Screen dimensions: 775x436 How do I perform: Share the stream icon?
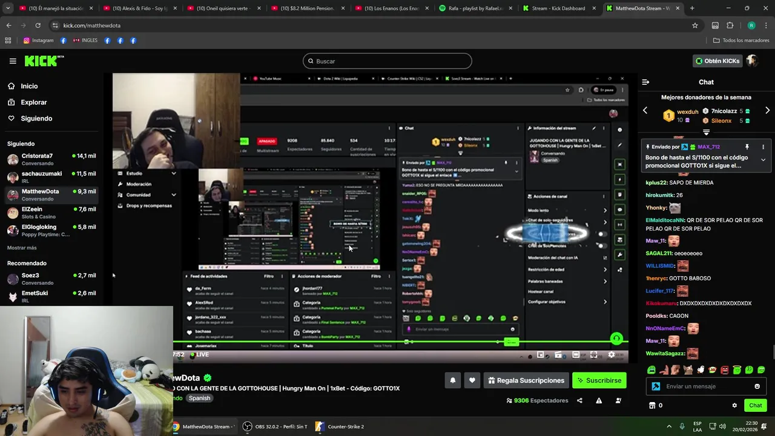point(579,400)
